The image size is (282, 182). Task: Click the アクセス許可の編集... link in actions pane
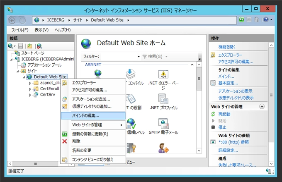coord(236,62)
